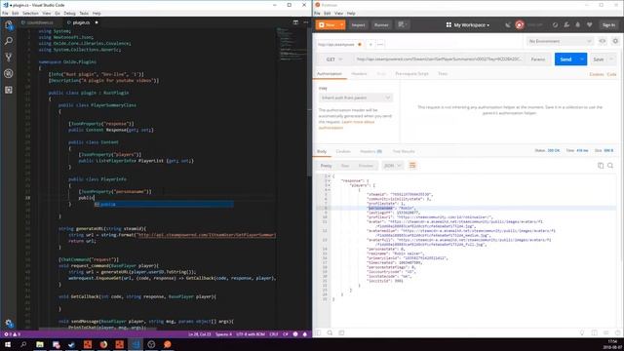Open the Help menu in Postman

(x=351, y=13)
